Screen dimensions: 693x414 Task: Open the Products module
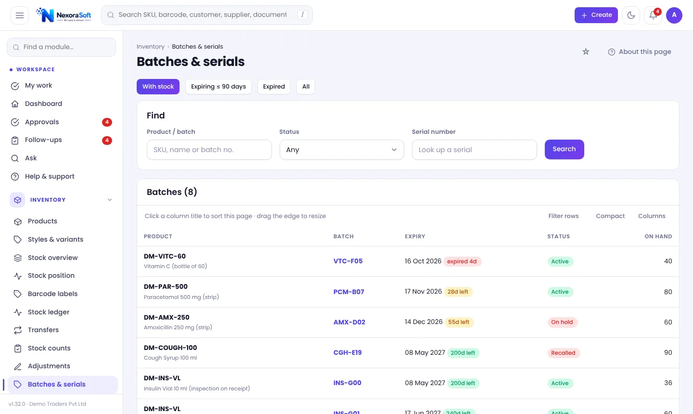tap(63, 221)
